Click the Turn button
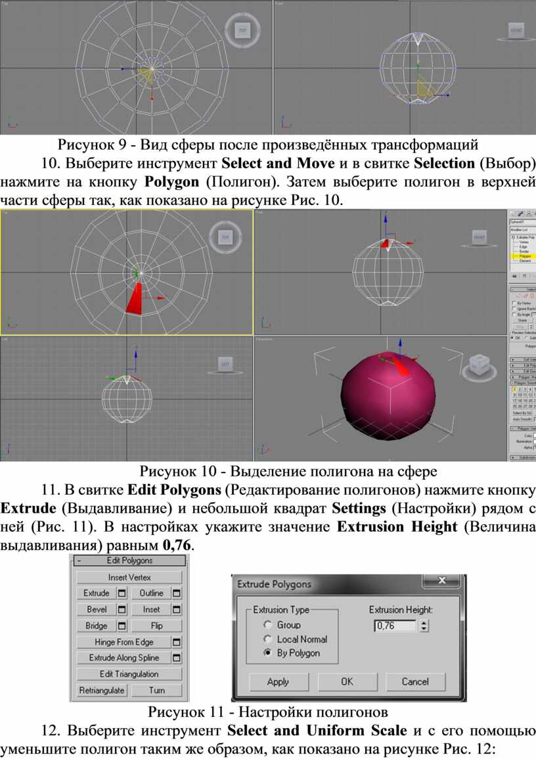Image resolution: width=536 pixels, height=759 pixels. (x=156, y=690)
